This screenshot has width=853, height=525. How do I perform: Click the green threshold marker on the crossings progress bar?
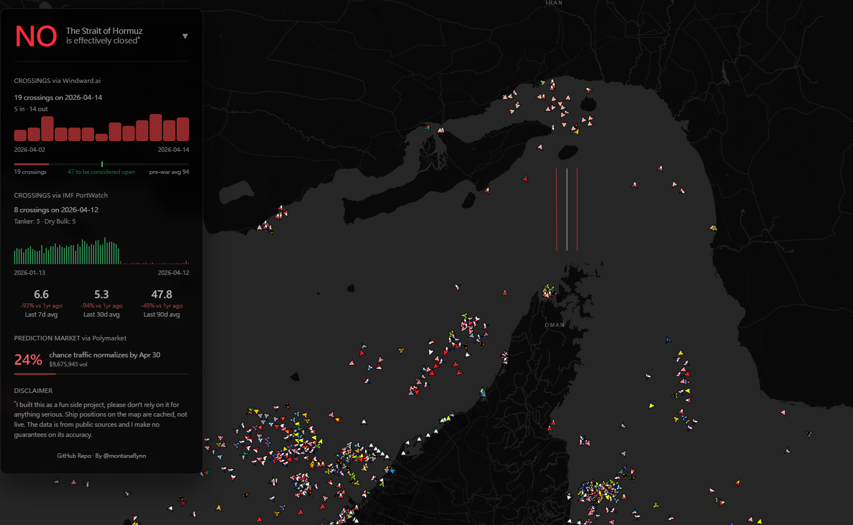102,164
